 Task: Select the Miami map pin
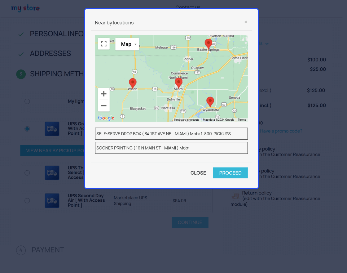tap(178, 83)
